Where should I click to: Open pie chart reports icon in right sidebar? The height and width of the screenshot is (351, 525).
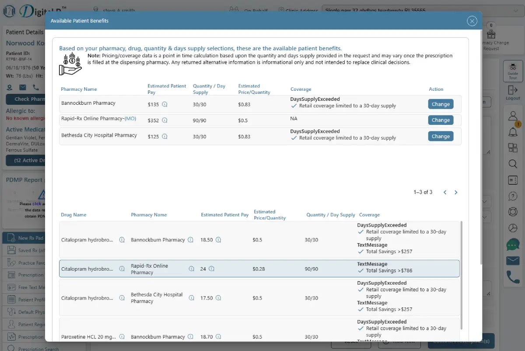click(x=513, y=228)
